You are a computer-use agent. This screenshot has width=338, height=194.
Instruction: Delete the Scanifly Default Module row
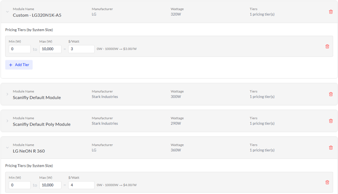point(330,94)
